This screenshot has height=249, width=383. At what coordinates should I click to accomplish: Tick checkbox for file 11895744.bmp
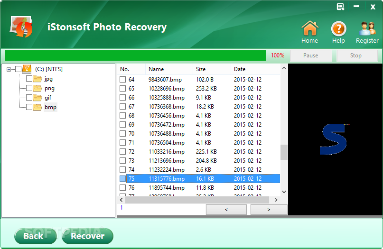pyautogui.click(x=122, y=187)
